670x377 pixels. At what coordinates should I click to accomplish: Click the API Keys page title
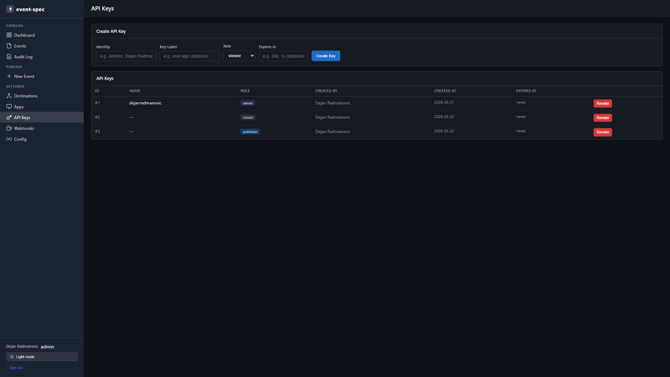pyautogui.click(x=102, y=8)
